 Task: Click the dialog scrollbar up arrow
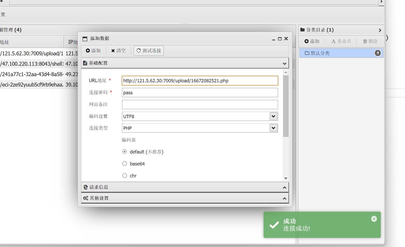pos(286,72)
